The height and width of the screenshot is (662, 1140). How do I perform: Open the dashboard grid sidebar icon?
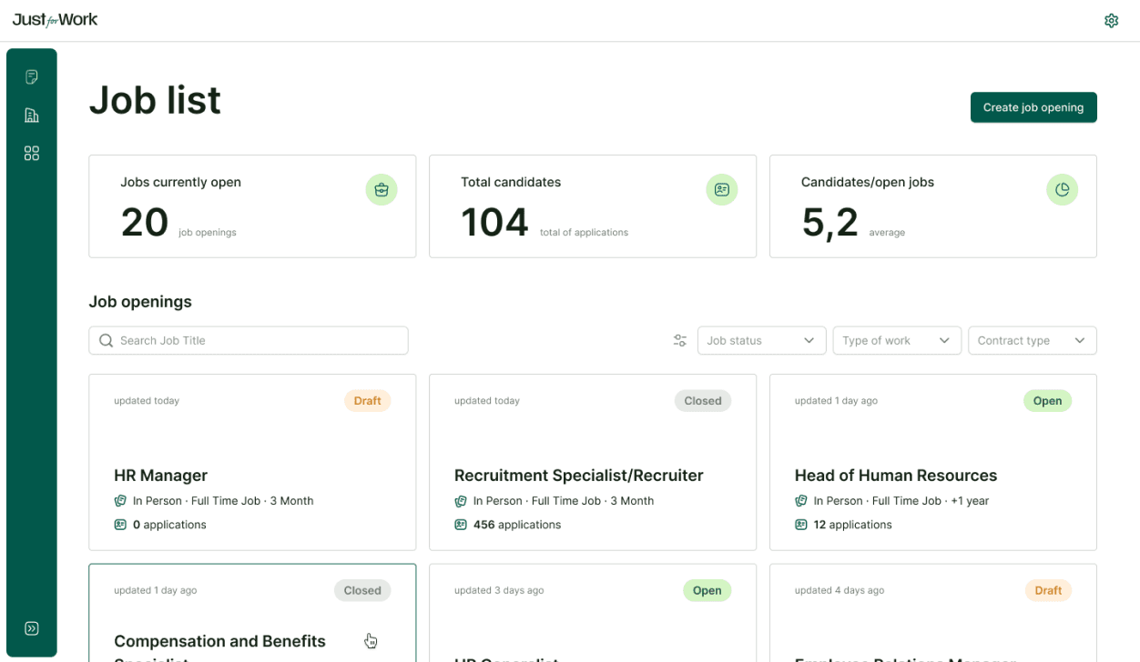click(x=32, y=153)
